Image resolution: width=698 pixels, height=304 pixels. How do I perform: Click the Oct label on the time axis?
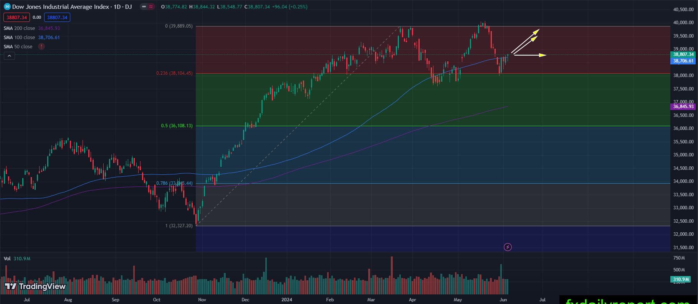(x=157, y=300)
